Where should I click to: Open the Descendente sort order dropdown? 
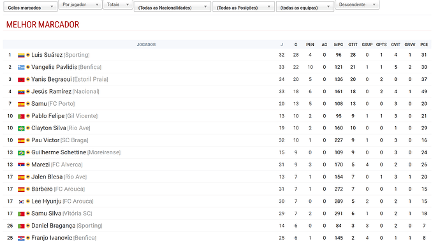(357, 4)
